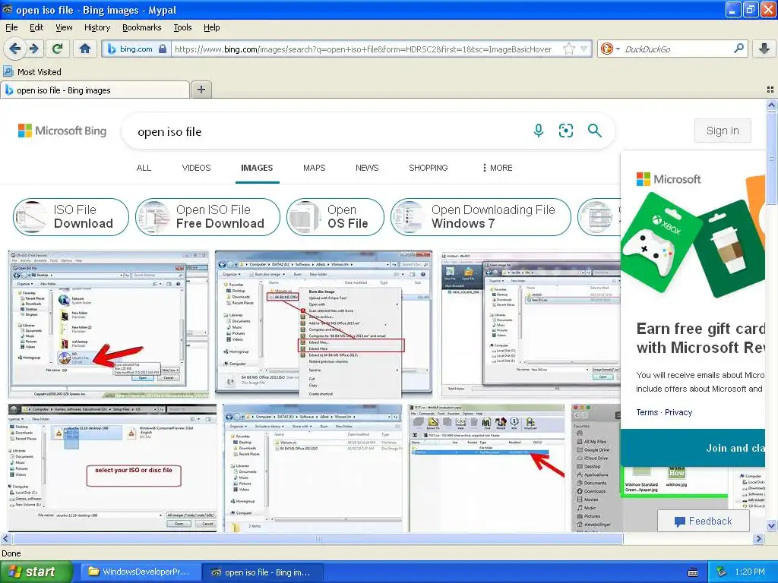This screenshot has height=583, width=778.
Task: Go forward to the next page
Action: point(34,49)
